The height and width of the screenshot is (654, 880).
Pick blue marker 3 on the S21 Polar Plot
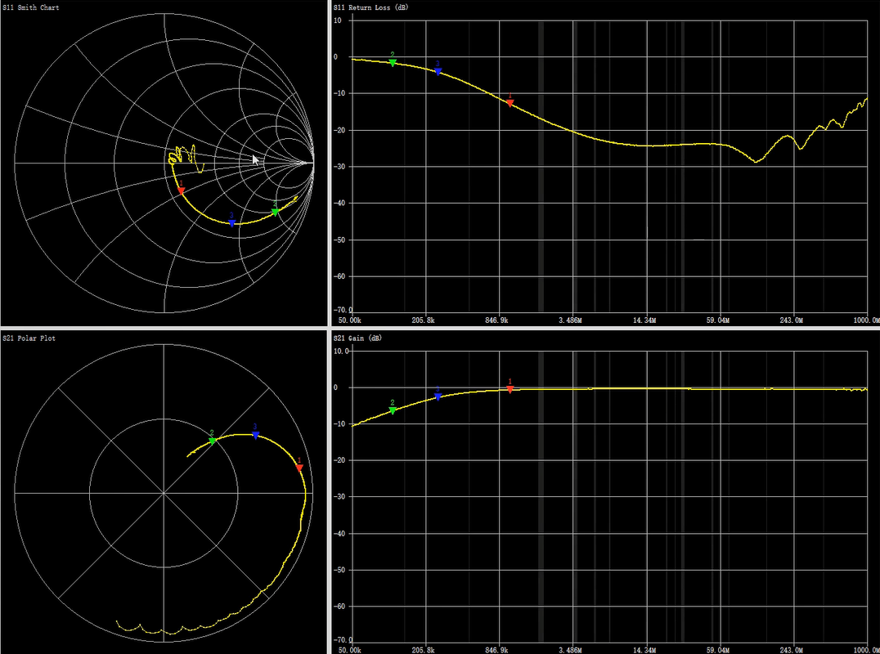pos(255,435)
